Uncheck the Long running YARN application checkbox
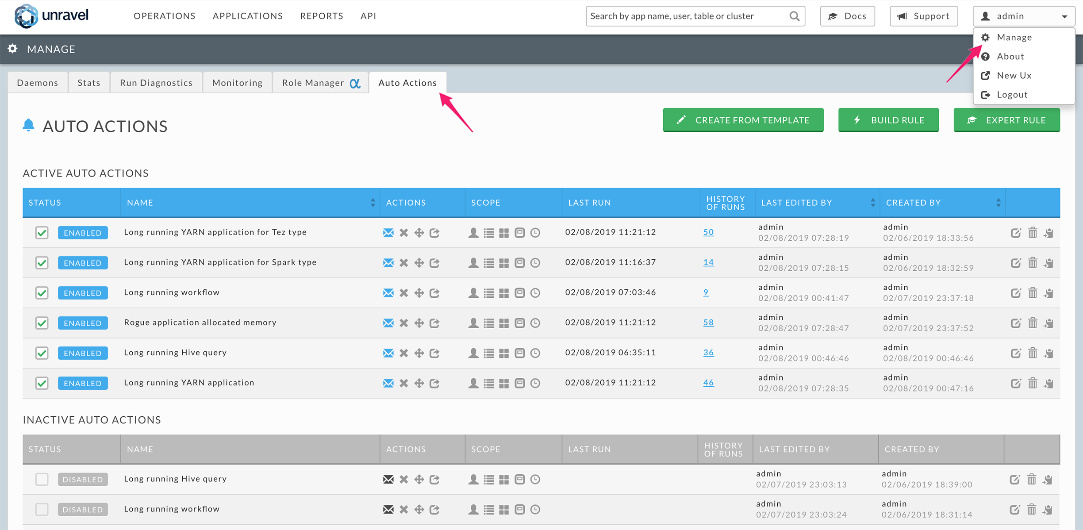Image resolution: width=1083 pixels, height=530 pixels. coord(42,383)
